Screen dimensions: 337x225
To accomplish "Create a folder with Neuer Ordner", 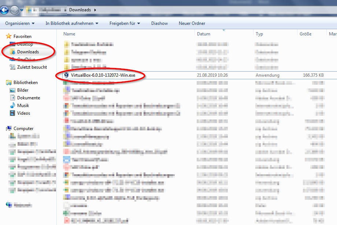I will click(192, 23).
